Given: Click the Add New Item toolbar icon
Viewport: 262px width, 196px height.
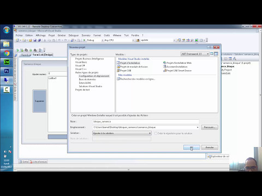Looking at the screenshot, I should click(24, 40).
